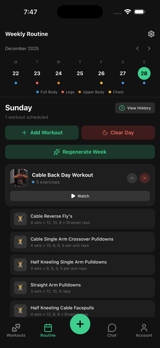This screenshot has width=160, height=348.
Task: Tap the green plus floating action button
Action: [80, 324]
